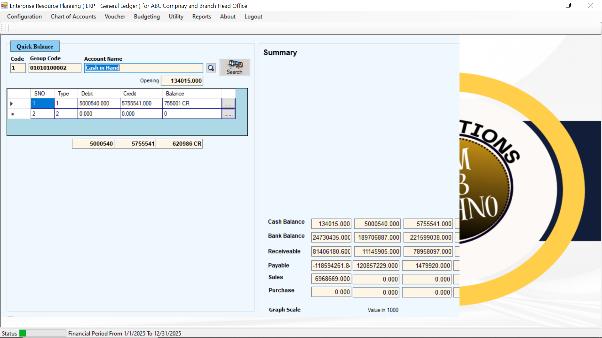The width and height of the screenshot is (602, 338).
Task: Click the Cash Balance opening value field
Action: click(331, 224)
